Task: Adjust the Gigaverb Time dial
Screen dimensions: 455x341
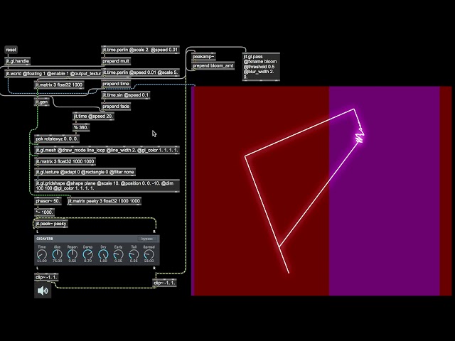Action: [42, 254]
